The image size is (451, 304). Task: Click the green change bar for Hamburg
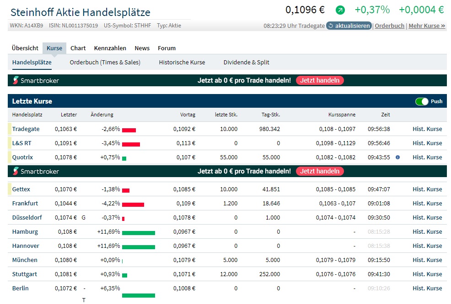coord(138,233)
